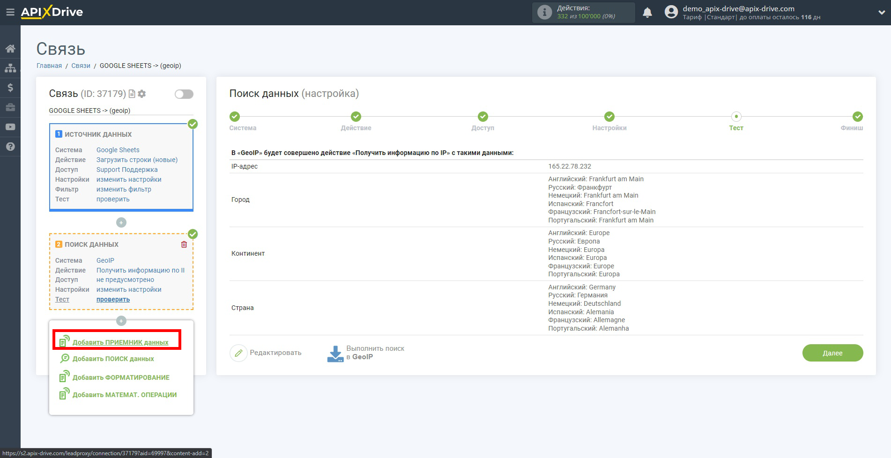Open the briefcase sidebar icon
Image resolution: width=891 pixels, height=458 pixels.
10,107
